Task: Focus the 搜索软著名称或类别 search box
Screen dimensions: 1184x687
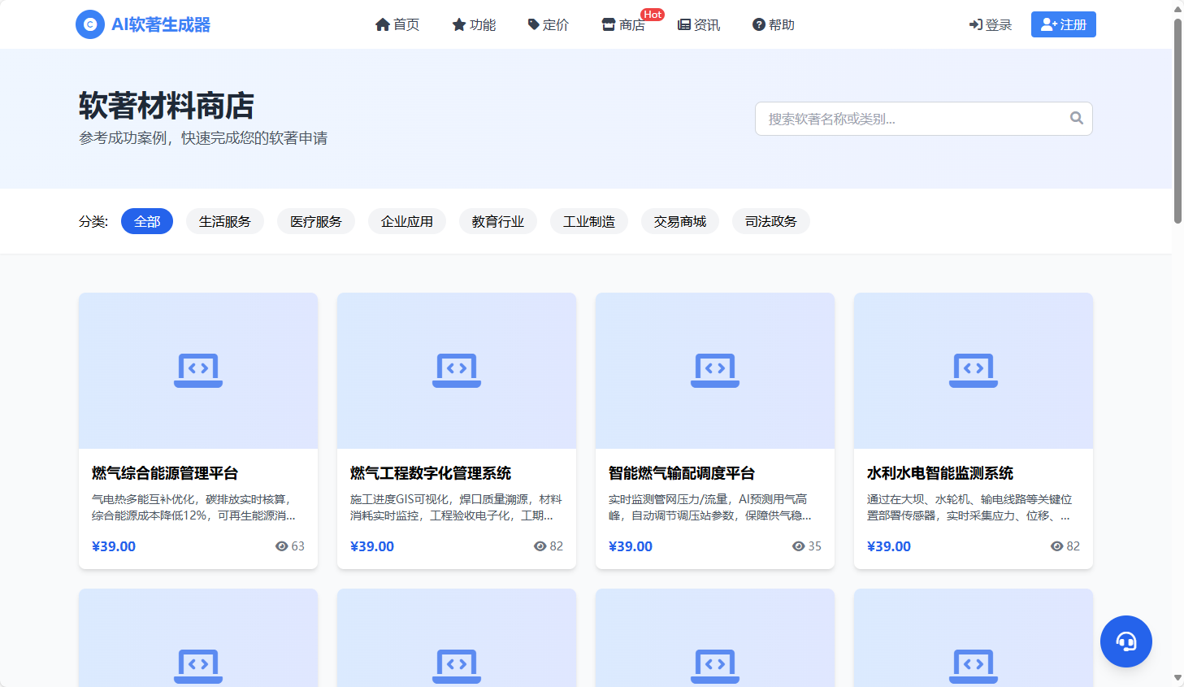Action: pos(924,119)
